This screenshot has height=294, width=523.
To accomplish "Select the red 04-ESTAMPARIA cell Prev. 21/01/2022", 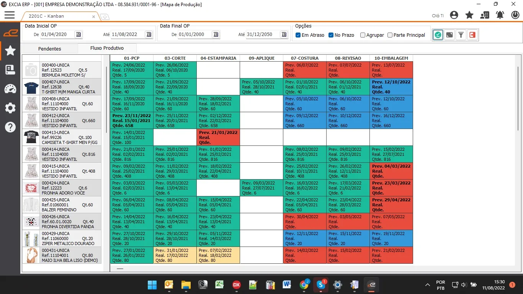I will 218,137.
